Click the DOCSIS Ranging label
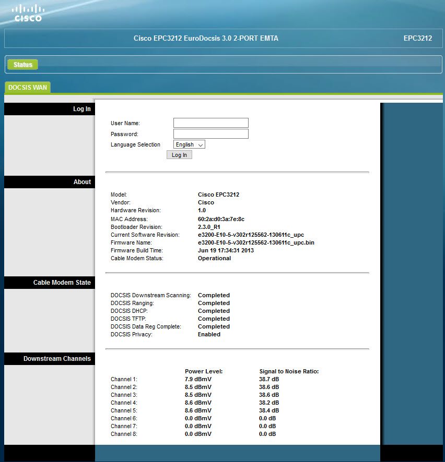This screenshot has height=462, width=445. [132, 303]
